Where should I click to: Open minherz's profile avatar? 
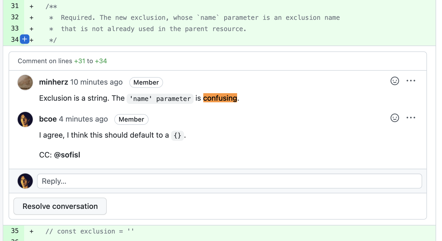[25, 82]
